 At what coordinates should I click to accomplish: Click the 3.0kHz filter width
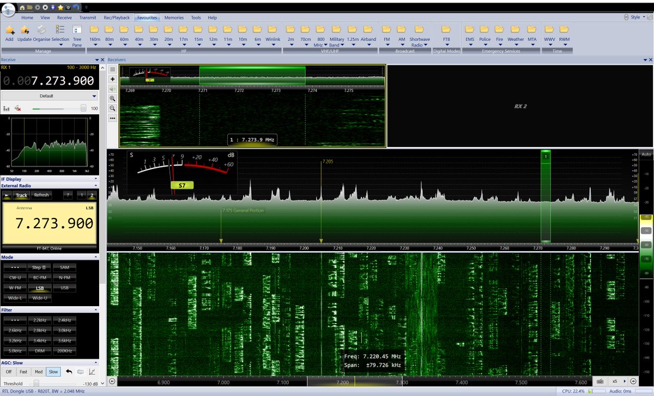[64, 330]
